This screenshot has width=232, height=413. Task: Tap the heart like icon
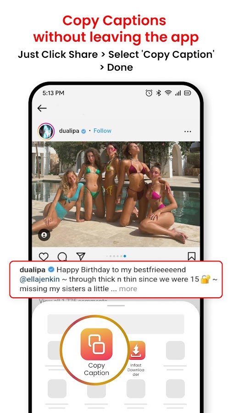pos(44,256)
